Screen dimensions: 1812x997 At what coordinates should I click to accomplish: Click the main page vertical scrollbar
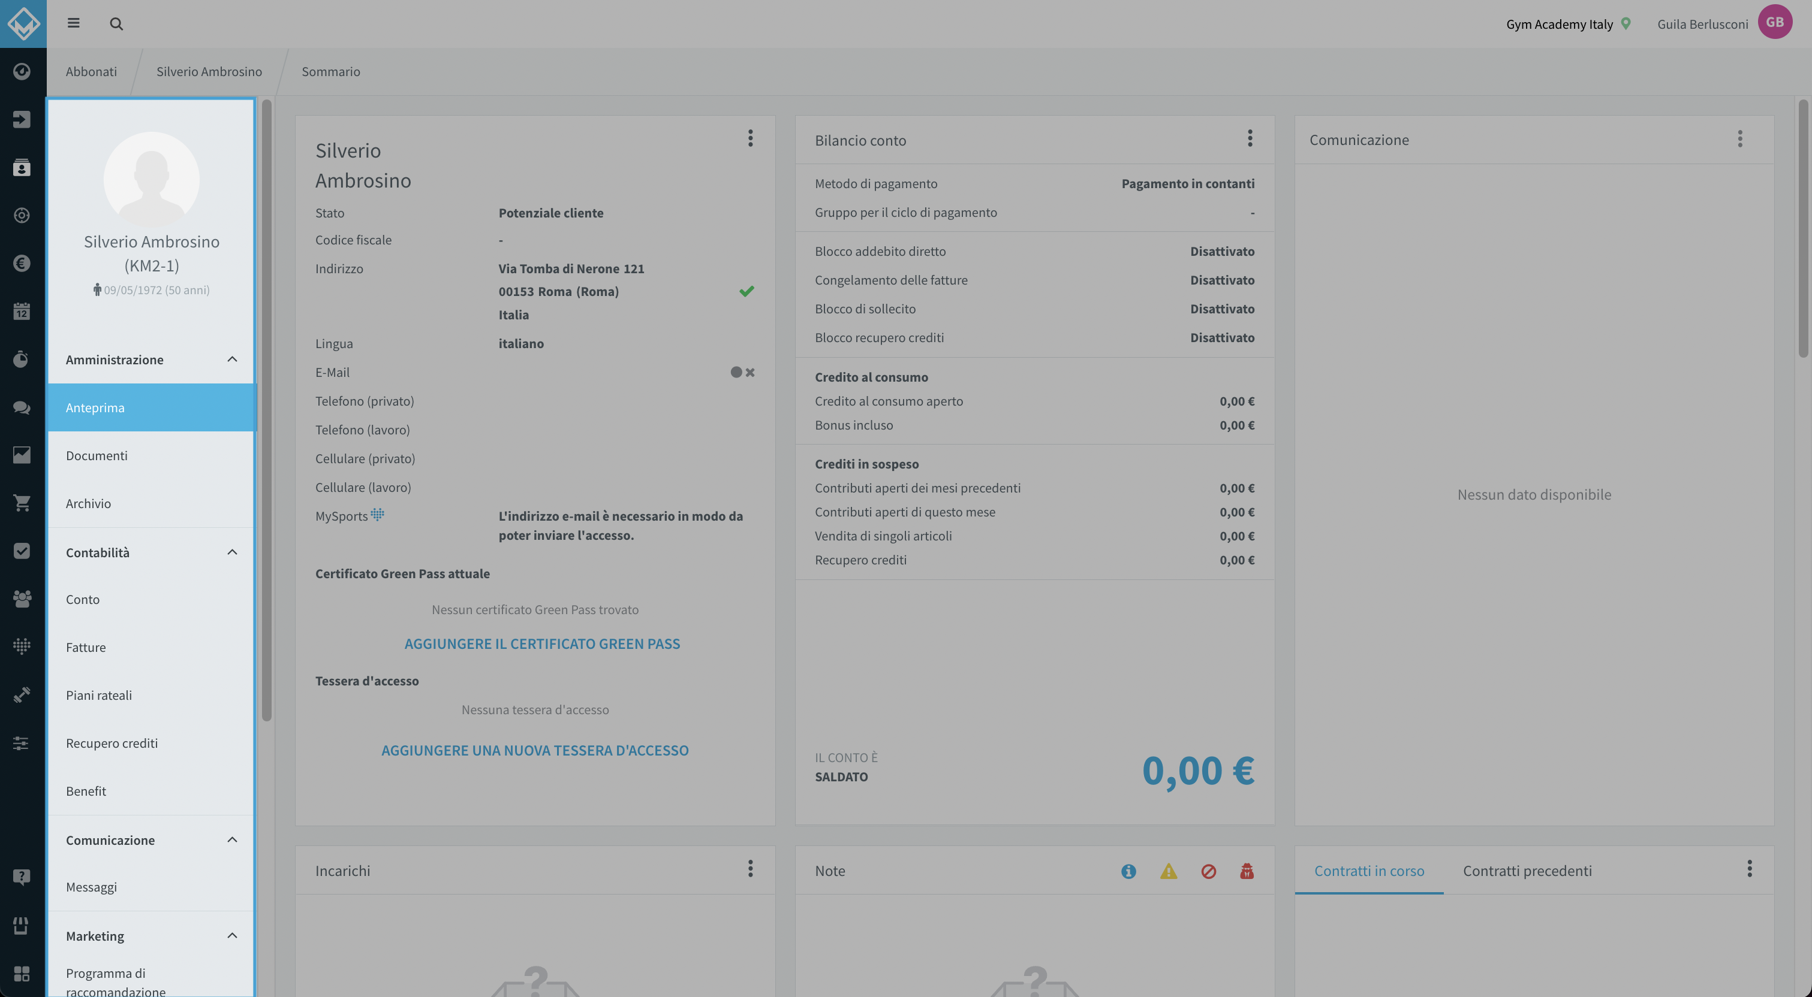(1803, 228)
